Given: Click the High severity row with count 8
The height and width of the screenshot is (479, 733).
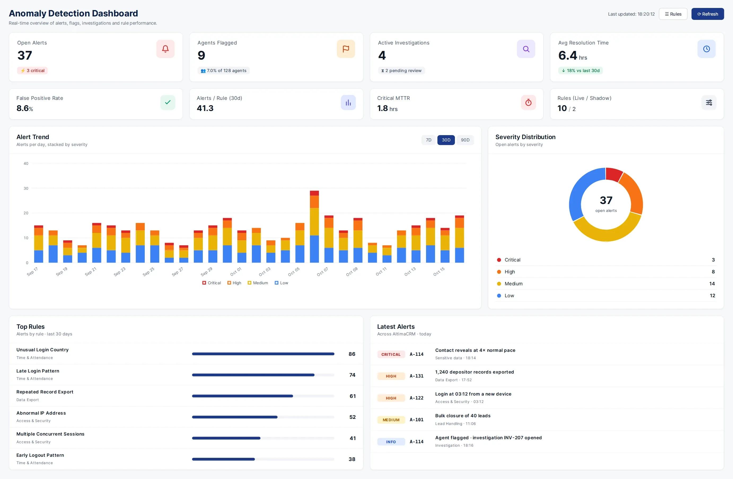Looking at the screenshot, I should tap(606, 272).
